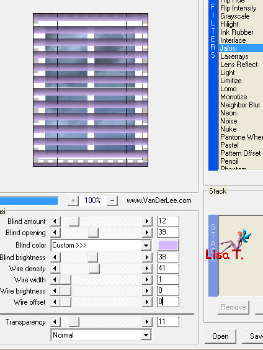Open the Normal blend mode dropdown
This screenshot has width=263, height=350.
pos(146,335)
